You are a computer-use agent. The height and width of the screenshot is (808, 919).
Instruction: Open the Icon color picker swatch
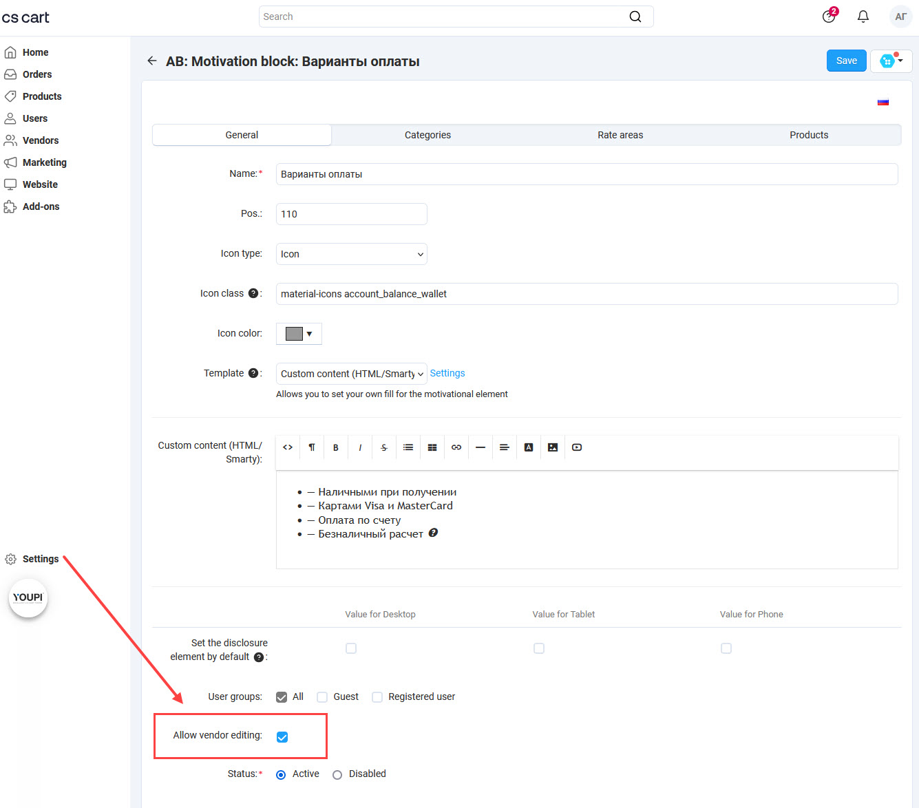[299, 334]
